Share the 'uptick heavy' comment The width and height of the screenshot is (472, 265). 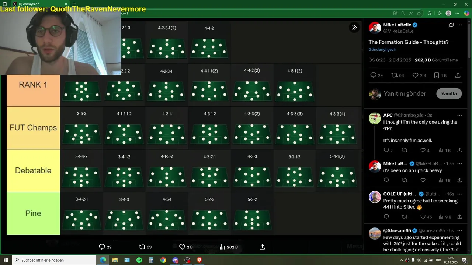coord(459,180)
